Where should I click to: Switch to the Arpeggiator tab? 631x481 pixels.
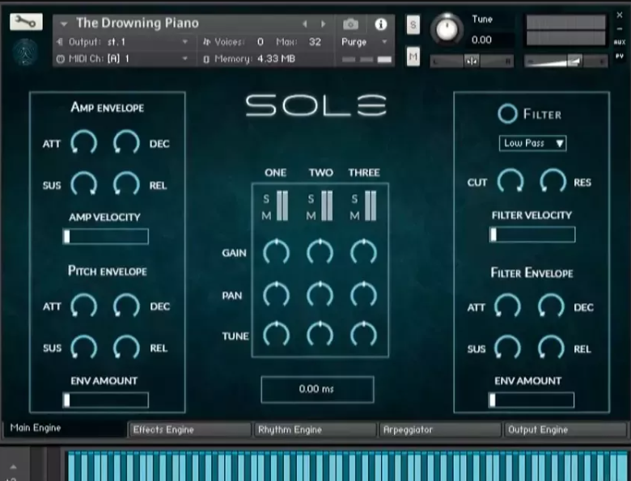[x=441, y=429]
